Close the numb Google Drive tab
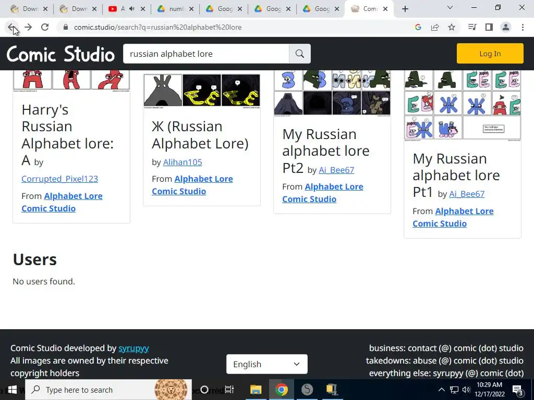The width and height of the screenshot is (534, 400). click(191, 9)
